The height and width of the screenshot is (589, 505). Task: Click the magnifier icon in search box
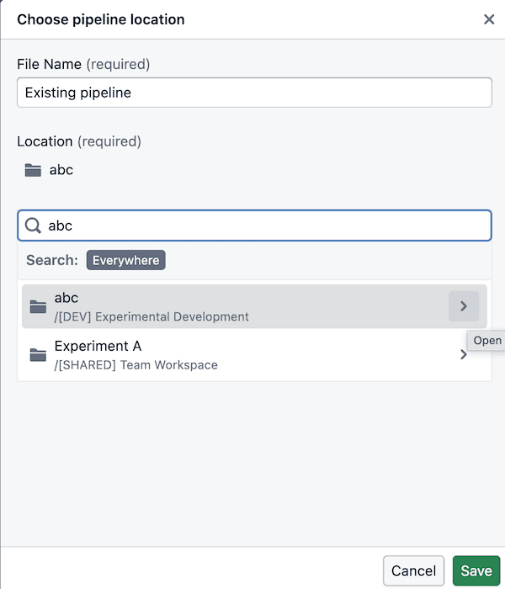click(33, 226)
